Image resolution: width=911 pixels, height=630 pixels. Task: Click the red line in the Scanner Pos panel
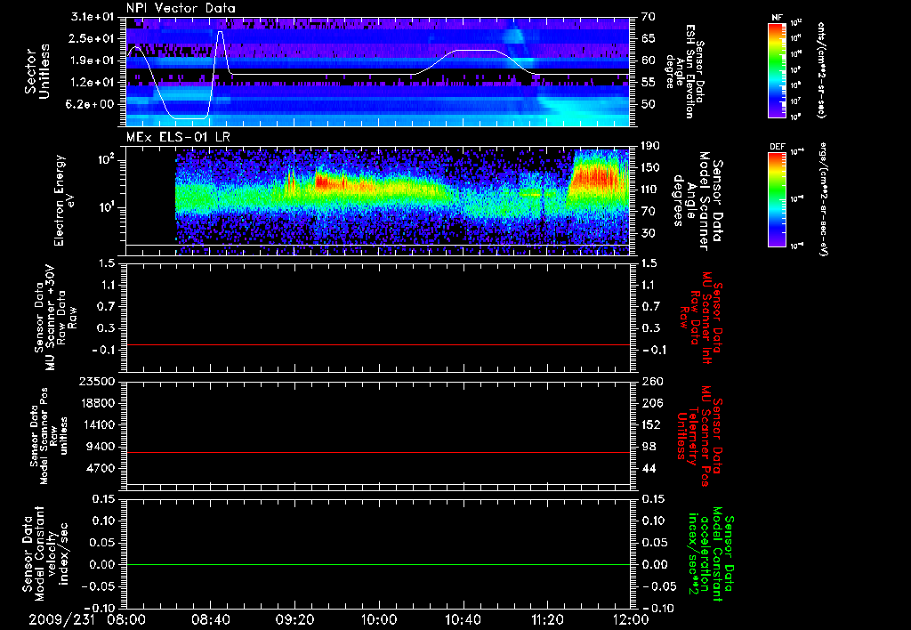click(x=378, y=452)
